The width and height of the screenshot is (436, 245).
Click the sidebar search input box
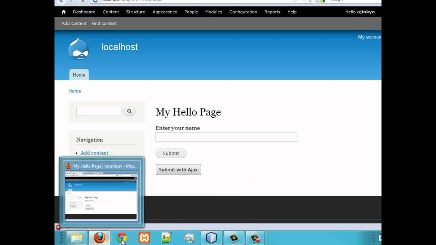click(x=99, y=111)
